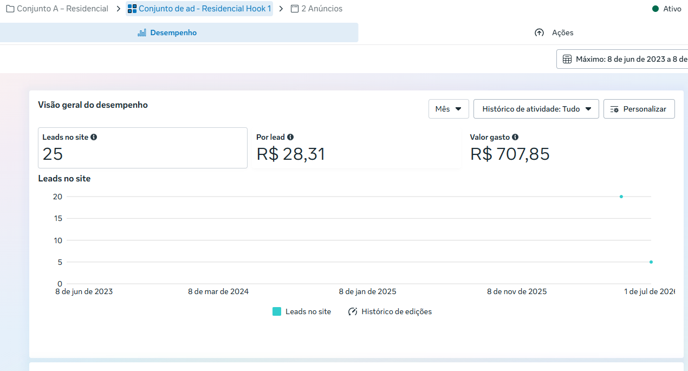This screenshot has width=688, height=371.
Task: Click the info icon beside Por lead
Action: (290, 138)
